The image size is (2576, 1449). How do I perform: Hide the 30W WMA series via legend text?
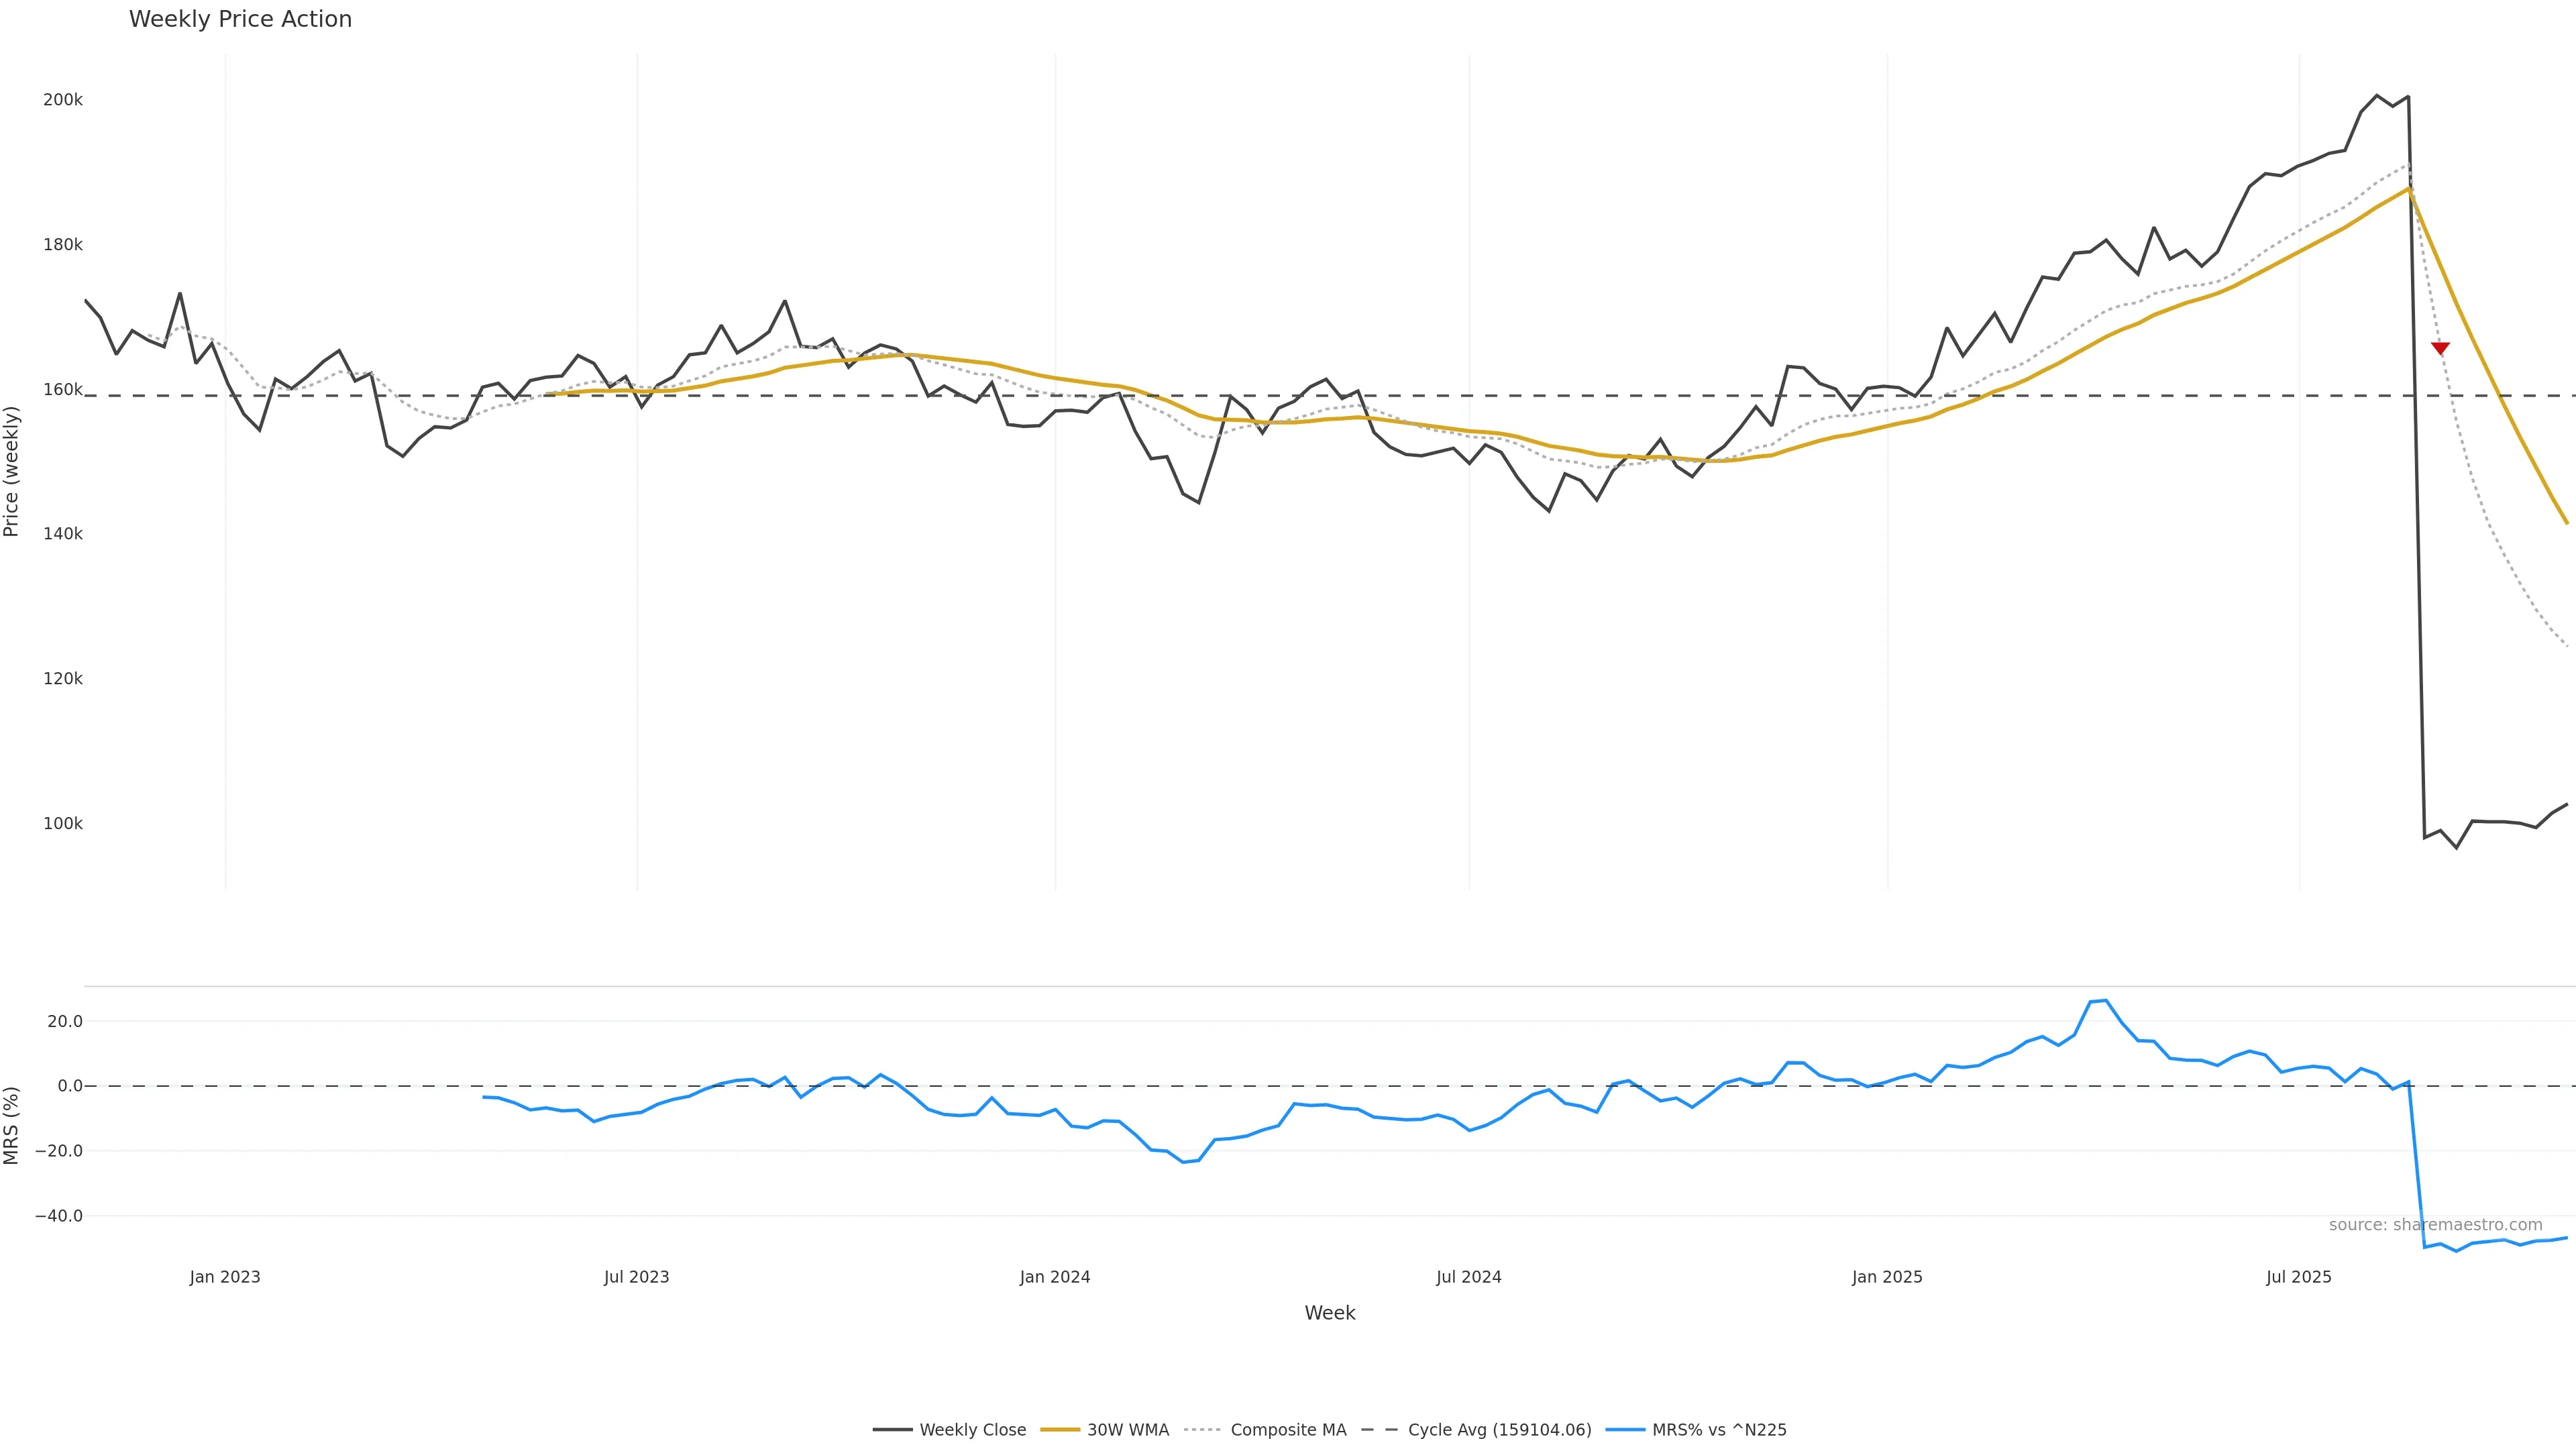pyautogui.click(x=1127, y=1430)
